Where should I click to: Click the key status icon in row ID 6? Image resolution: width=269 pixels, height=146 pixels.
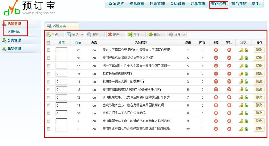pos(241,121)
